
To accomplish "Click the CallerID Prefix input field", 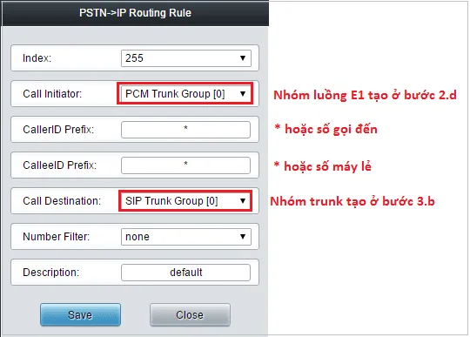I will (x=186, y=130).
